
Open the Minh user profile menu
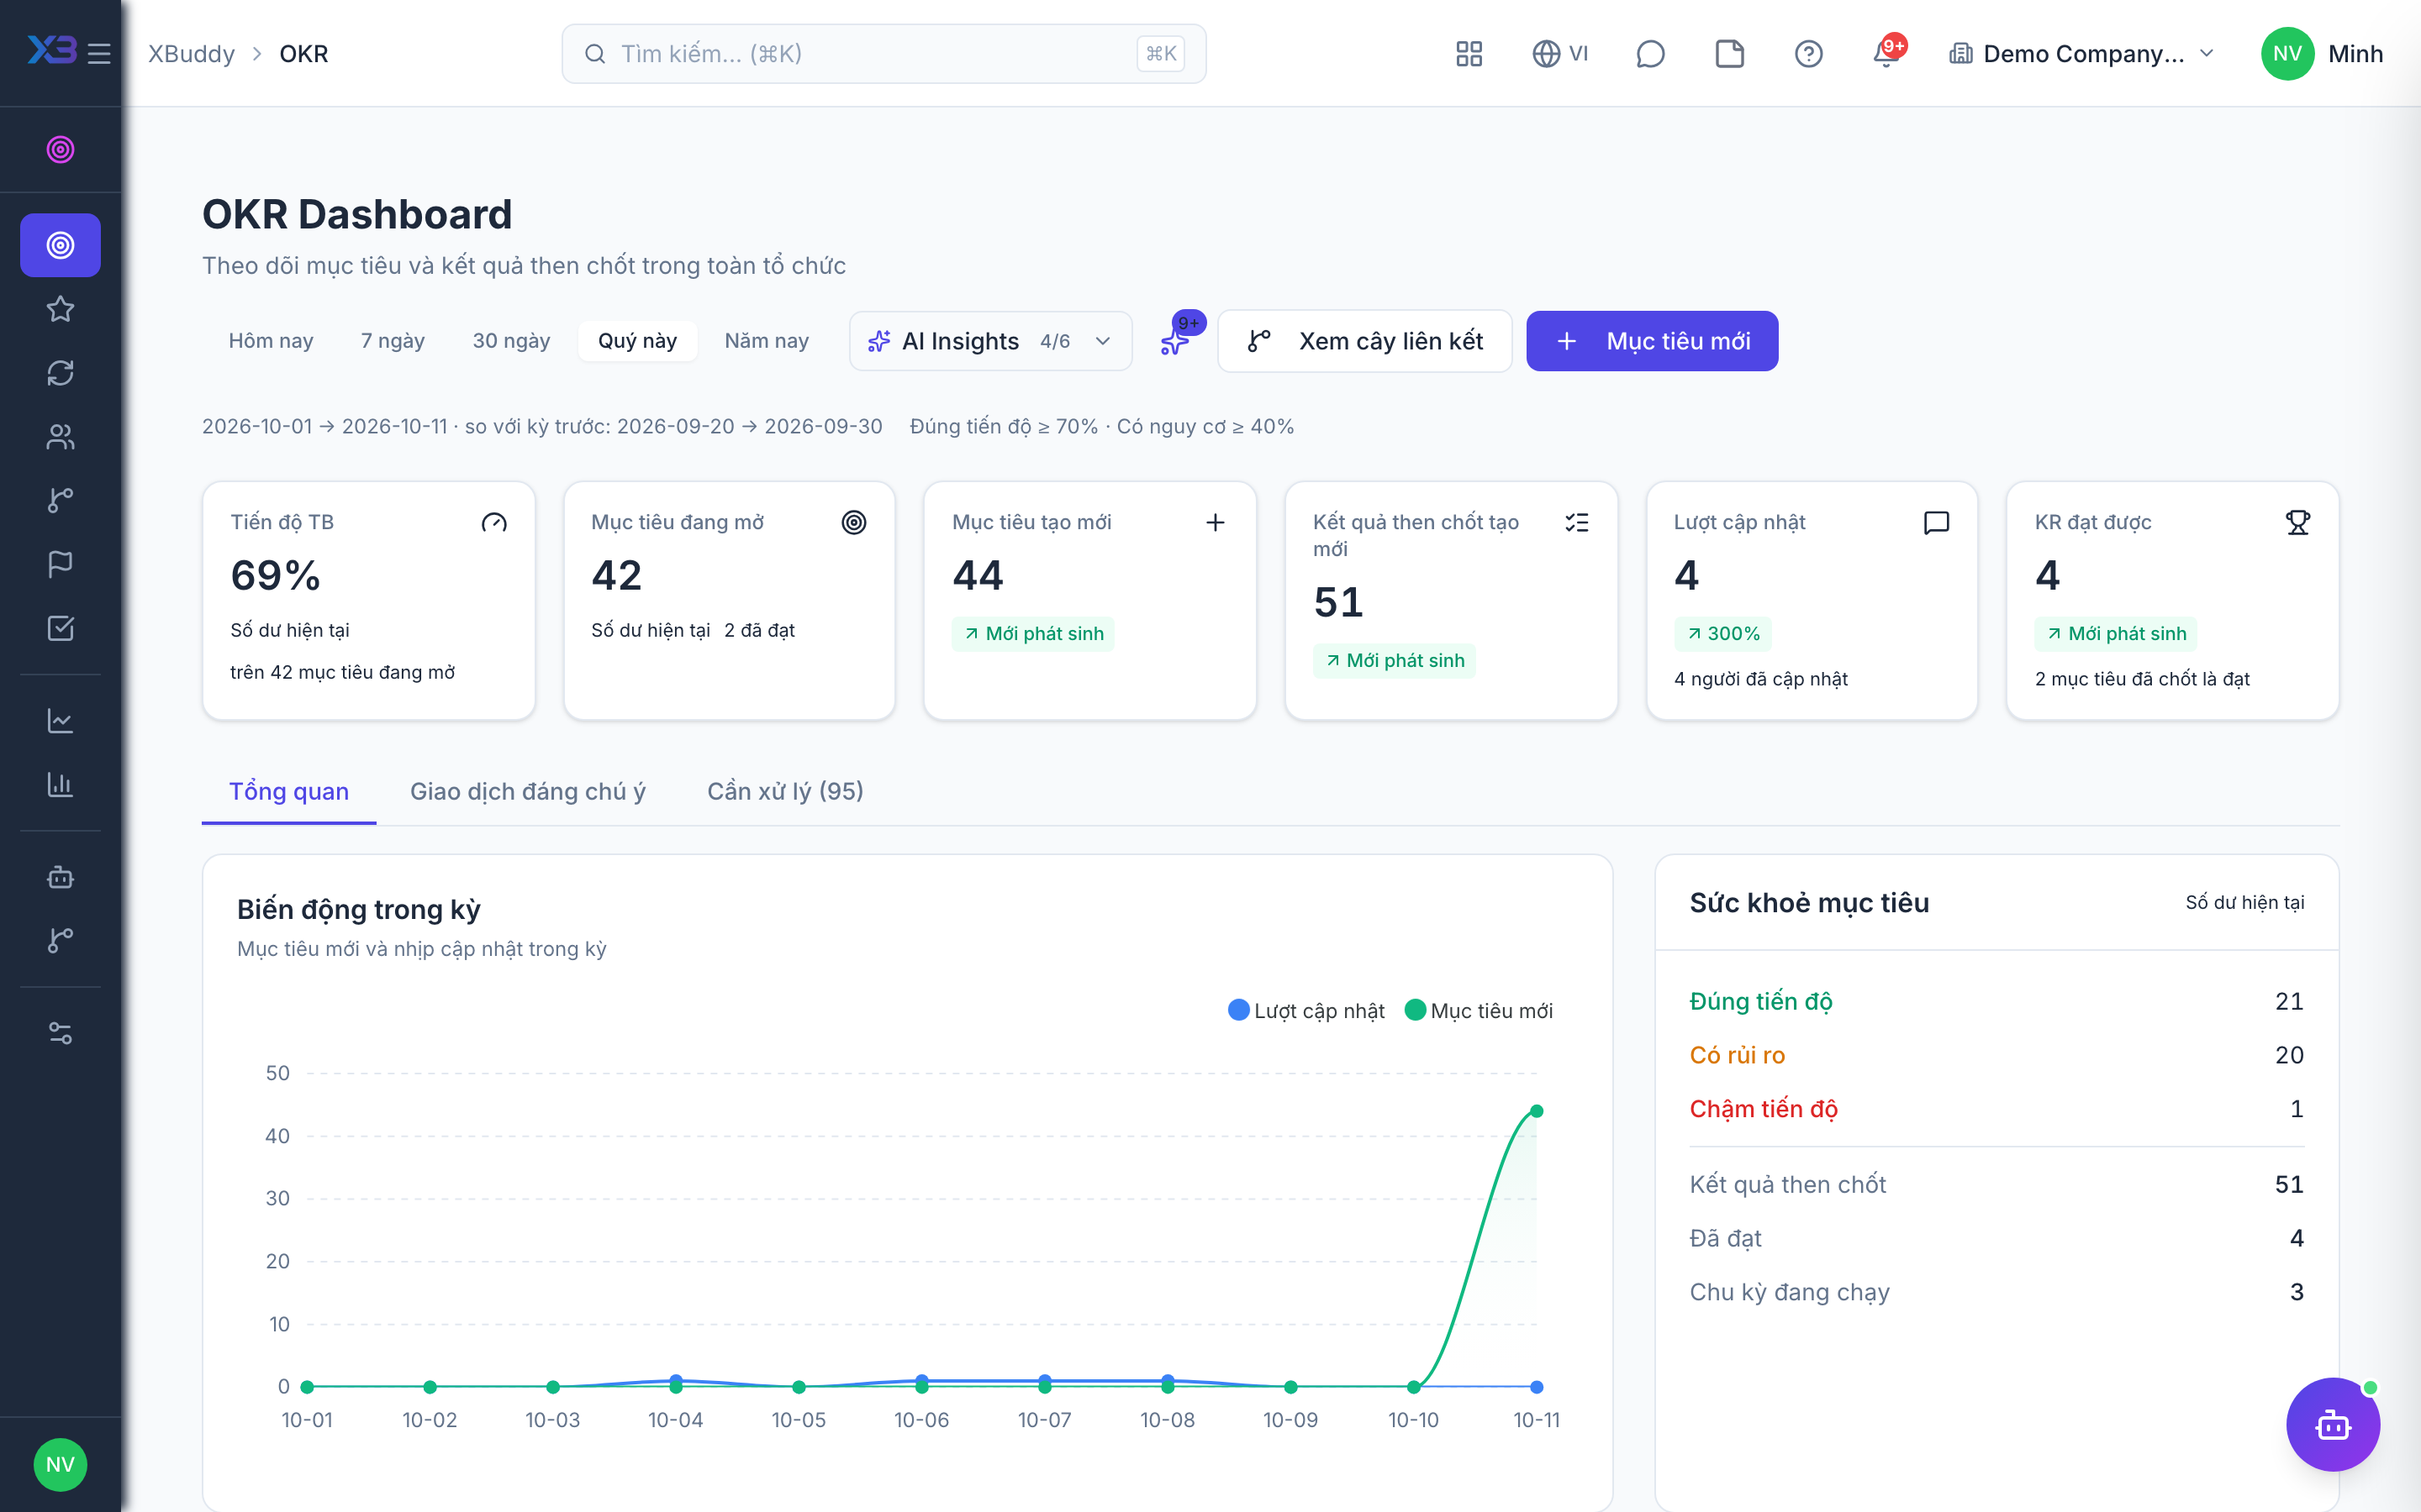[x=2322, y=54]
